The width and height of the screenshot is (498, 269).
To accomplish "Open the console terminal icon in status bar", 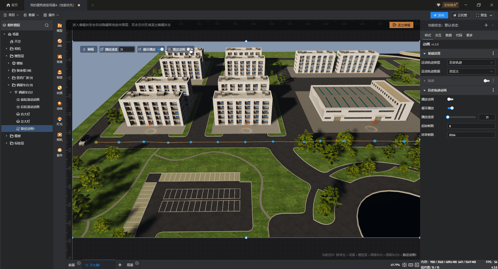I will pyautogui.click(x=417, y=265).
